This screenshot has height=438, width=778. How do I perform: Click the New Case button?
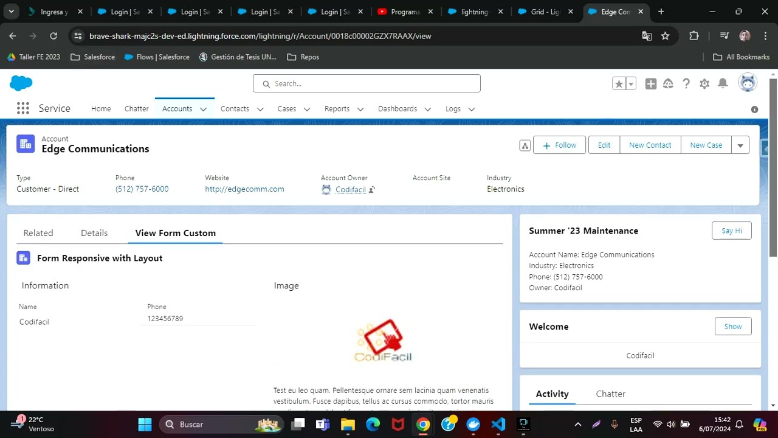[706, 145]
